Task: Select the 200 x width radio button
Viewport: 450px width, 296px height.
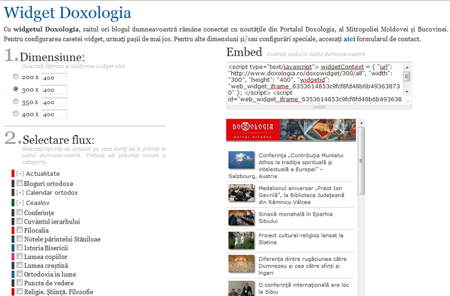Action: [x=16, y=76]
